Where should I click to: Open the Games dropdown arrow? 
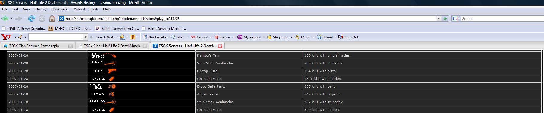(234, 37)
